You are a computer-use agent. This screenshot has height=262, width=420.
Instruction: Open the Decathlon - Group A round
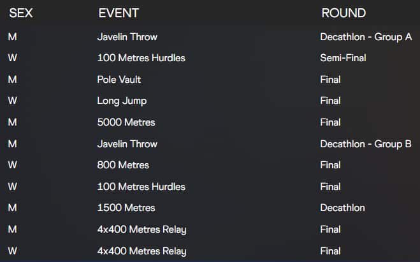click(x=366, y=37)
